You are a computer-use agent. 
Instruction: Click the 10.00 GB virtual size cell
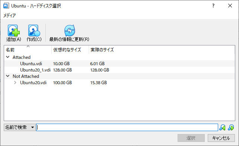click(61, 64)
